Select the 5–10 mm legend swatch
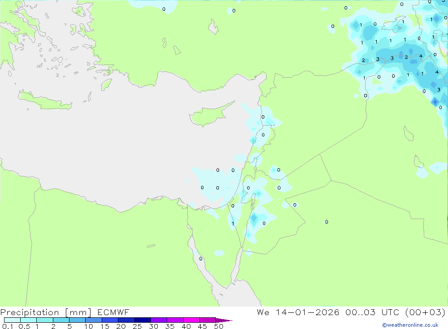This screenshot has height=329, width=448. point(78,320)
